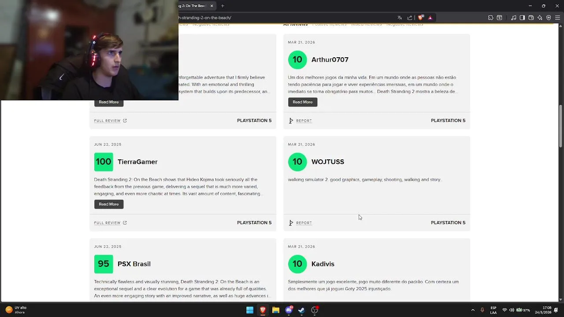Viewport: 564px width, 317px height.
Task: Close the Death Stranding 2 browser tab
Action: point(211,6)
